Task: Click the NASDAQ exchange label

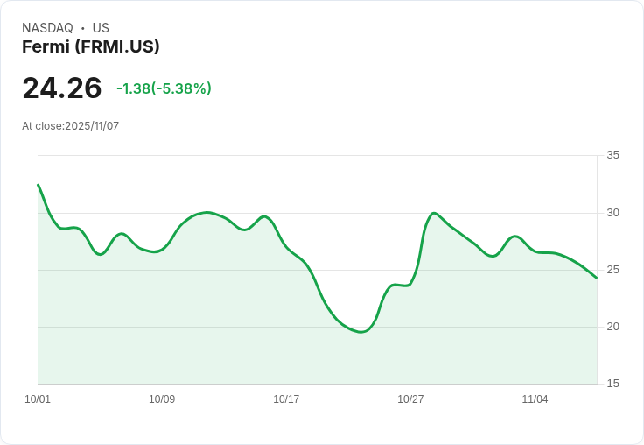Action: (47, 28)
